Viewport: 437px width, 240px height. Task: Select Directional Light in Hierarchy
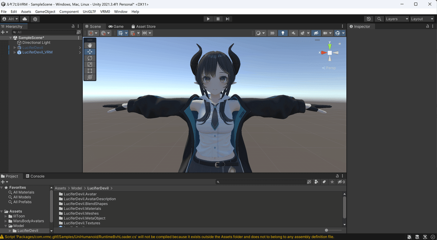36,43
